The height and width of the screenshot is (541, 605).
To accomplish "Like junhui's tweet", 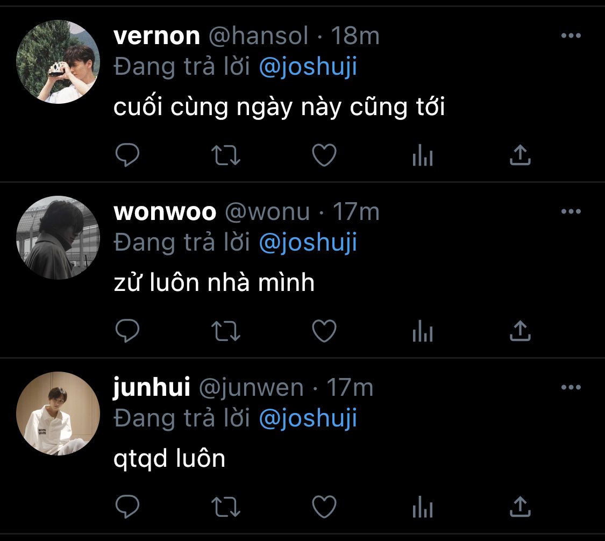I will click(324, 506).
